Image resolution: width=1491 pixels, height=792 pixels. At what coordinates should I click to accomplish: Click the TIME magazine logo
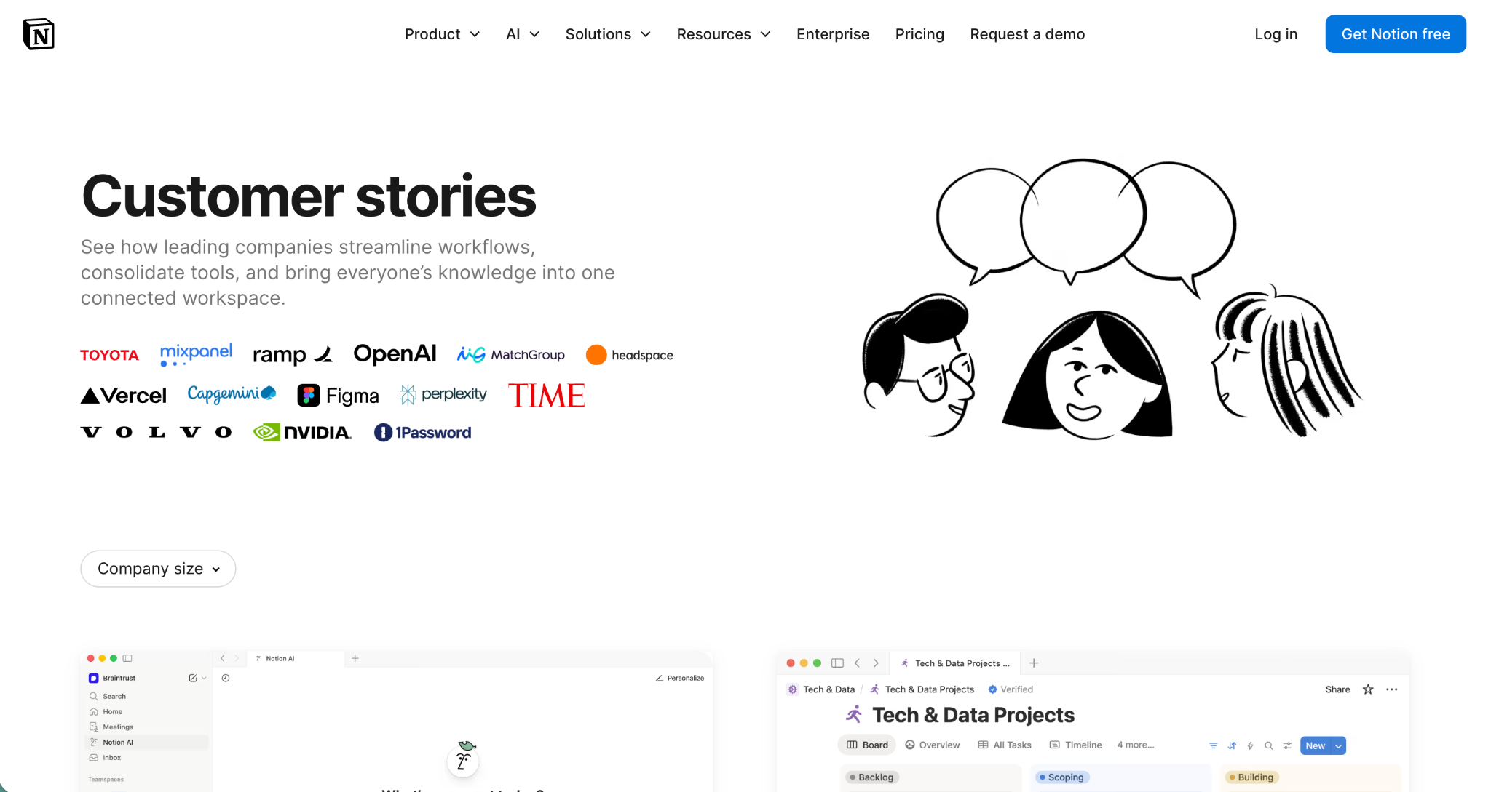click(x=547, y=396)
